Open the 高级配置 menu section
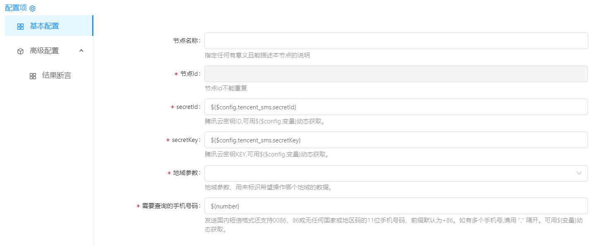 point(44,51)
